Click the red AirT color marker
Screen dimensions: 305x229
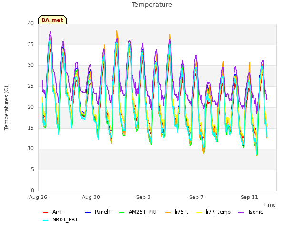(x=45, y=213)
